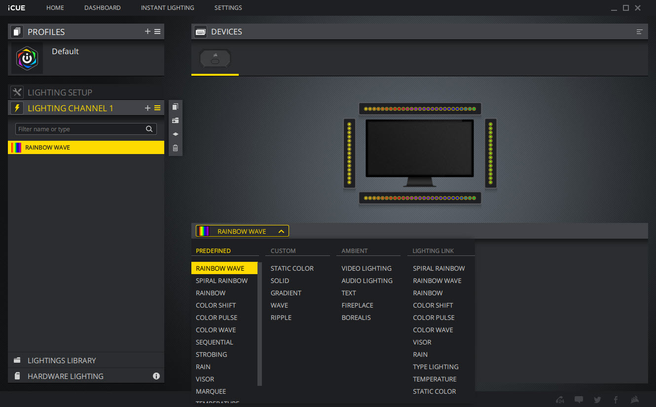Choose WAVE under Custom

[280, 305]
